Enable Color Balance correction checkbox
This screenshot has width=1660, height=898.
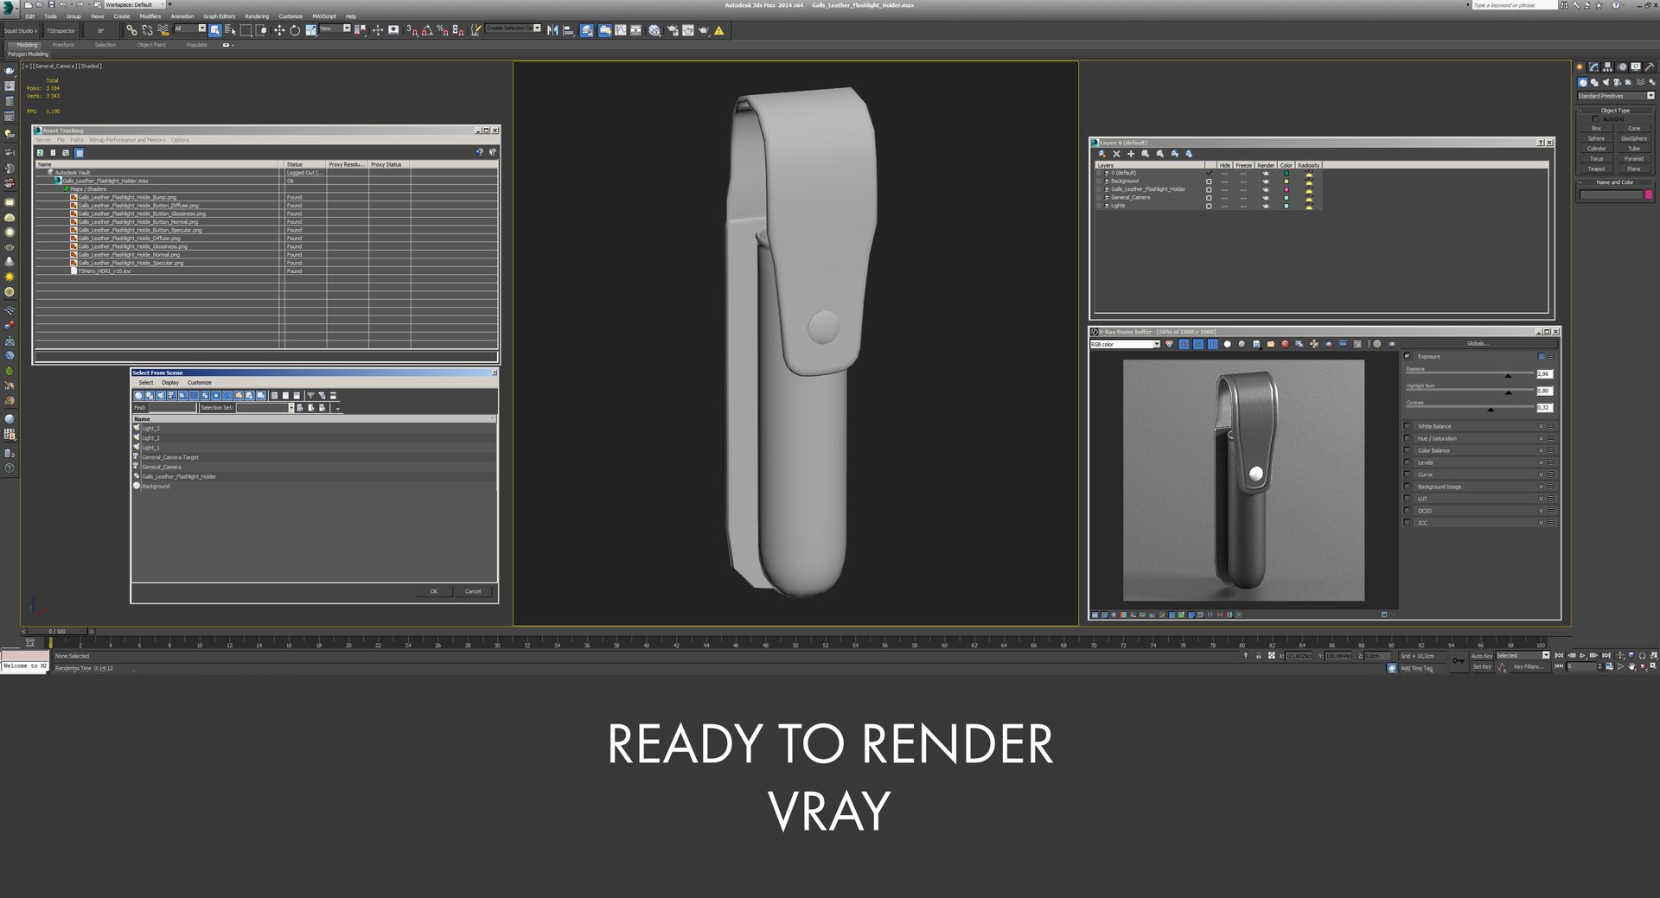coord(1408,450)
